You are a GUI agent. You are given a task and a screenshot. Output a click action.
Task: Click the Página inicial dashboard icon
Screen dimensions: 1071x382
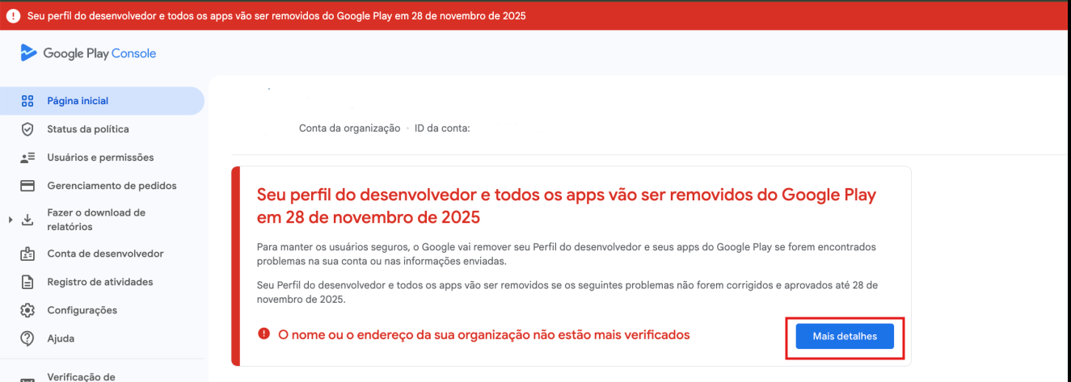pyautogui.click(x=27, y=101)
